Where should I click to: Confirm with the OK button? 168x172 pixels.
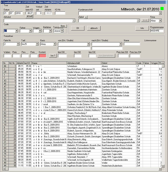point(77,28)
